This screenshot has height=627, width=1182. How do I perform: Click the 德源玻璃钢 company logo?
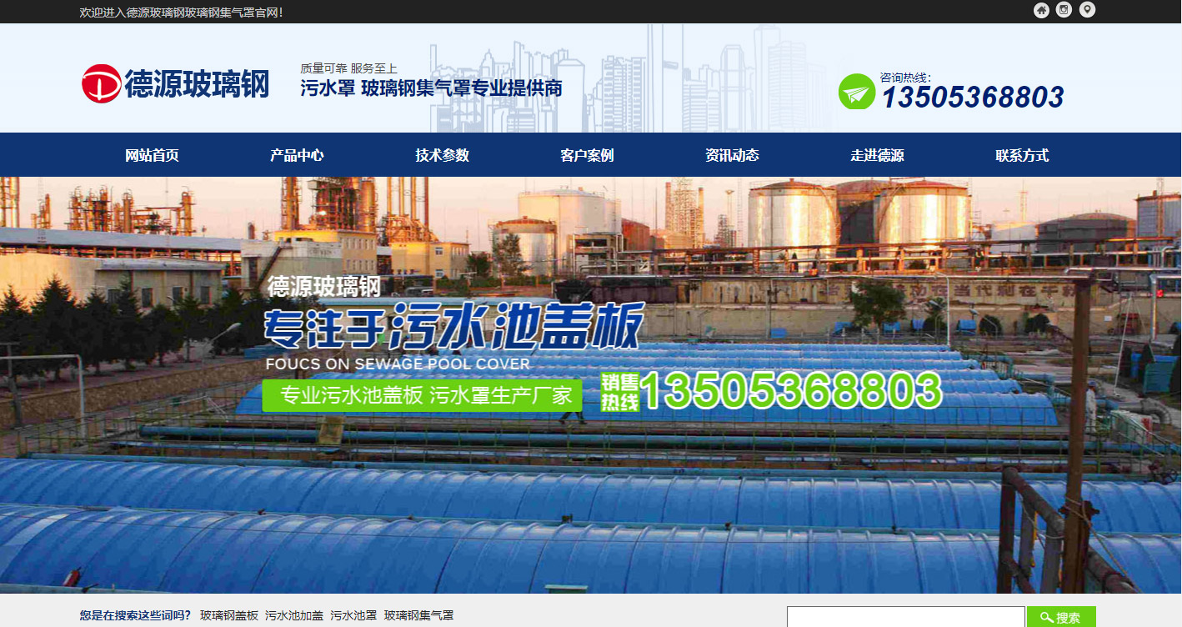(175, 83)
